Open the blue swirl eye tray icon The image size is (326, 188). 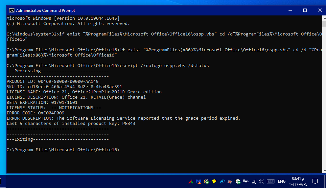pos(222,181)
